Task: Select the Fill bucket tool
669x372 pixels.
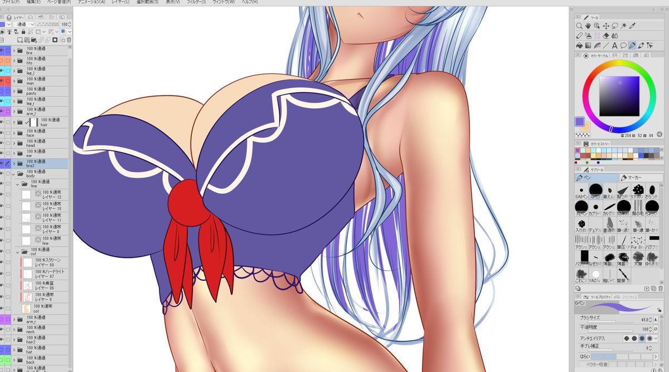Action: (579, 46)
